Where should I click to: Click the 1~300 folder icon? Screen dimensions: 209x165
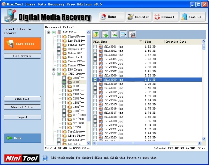point(69,127)
